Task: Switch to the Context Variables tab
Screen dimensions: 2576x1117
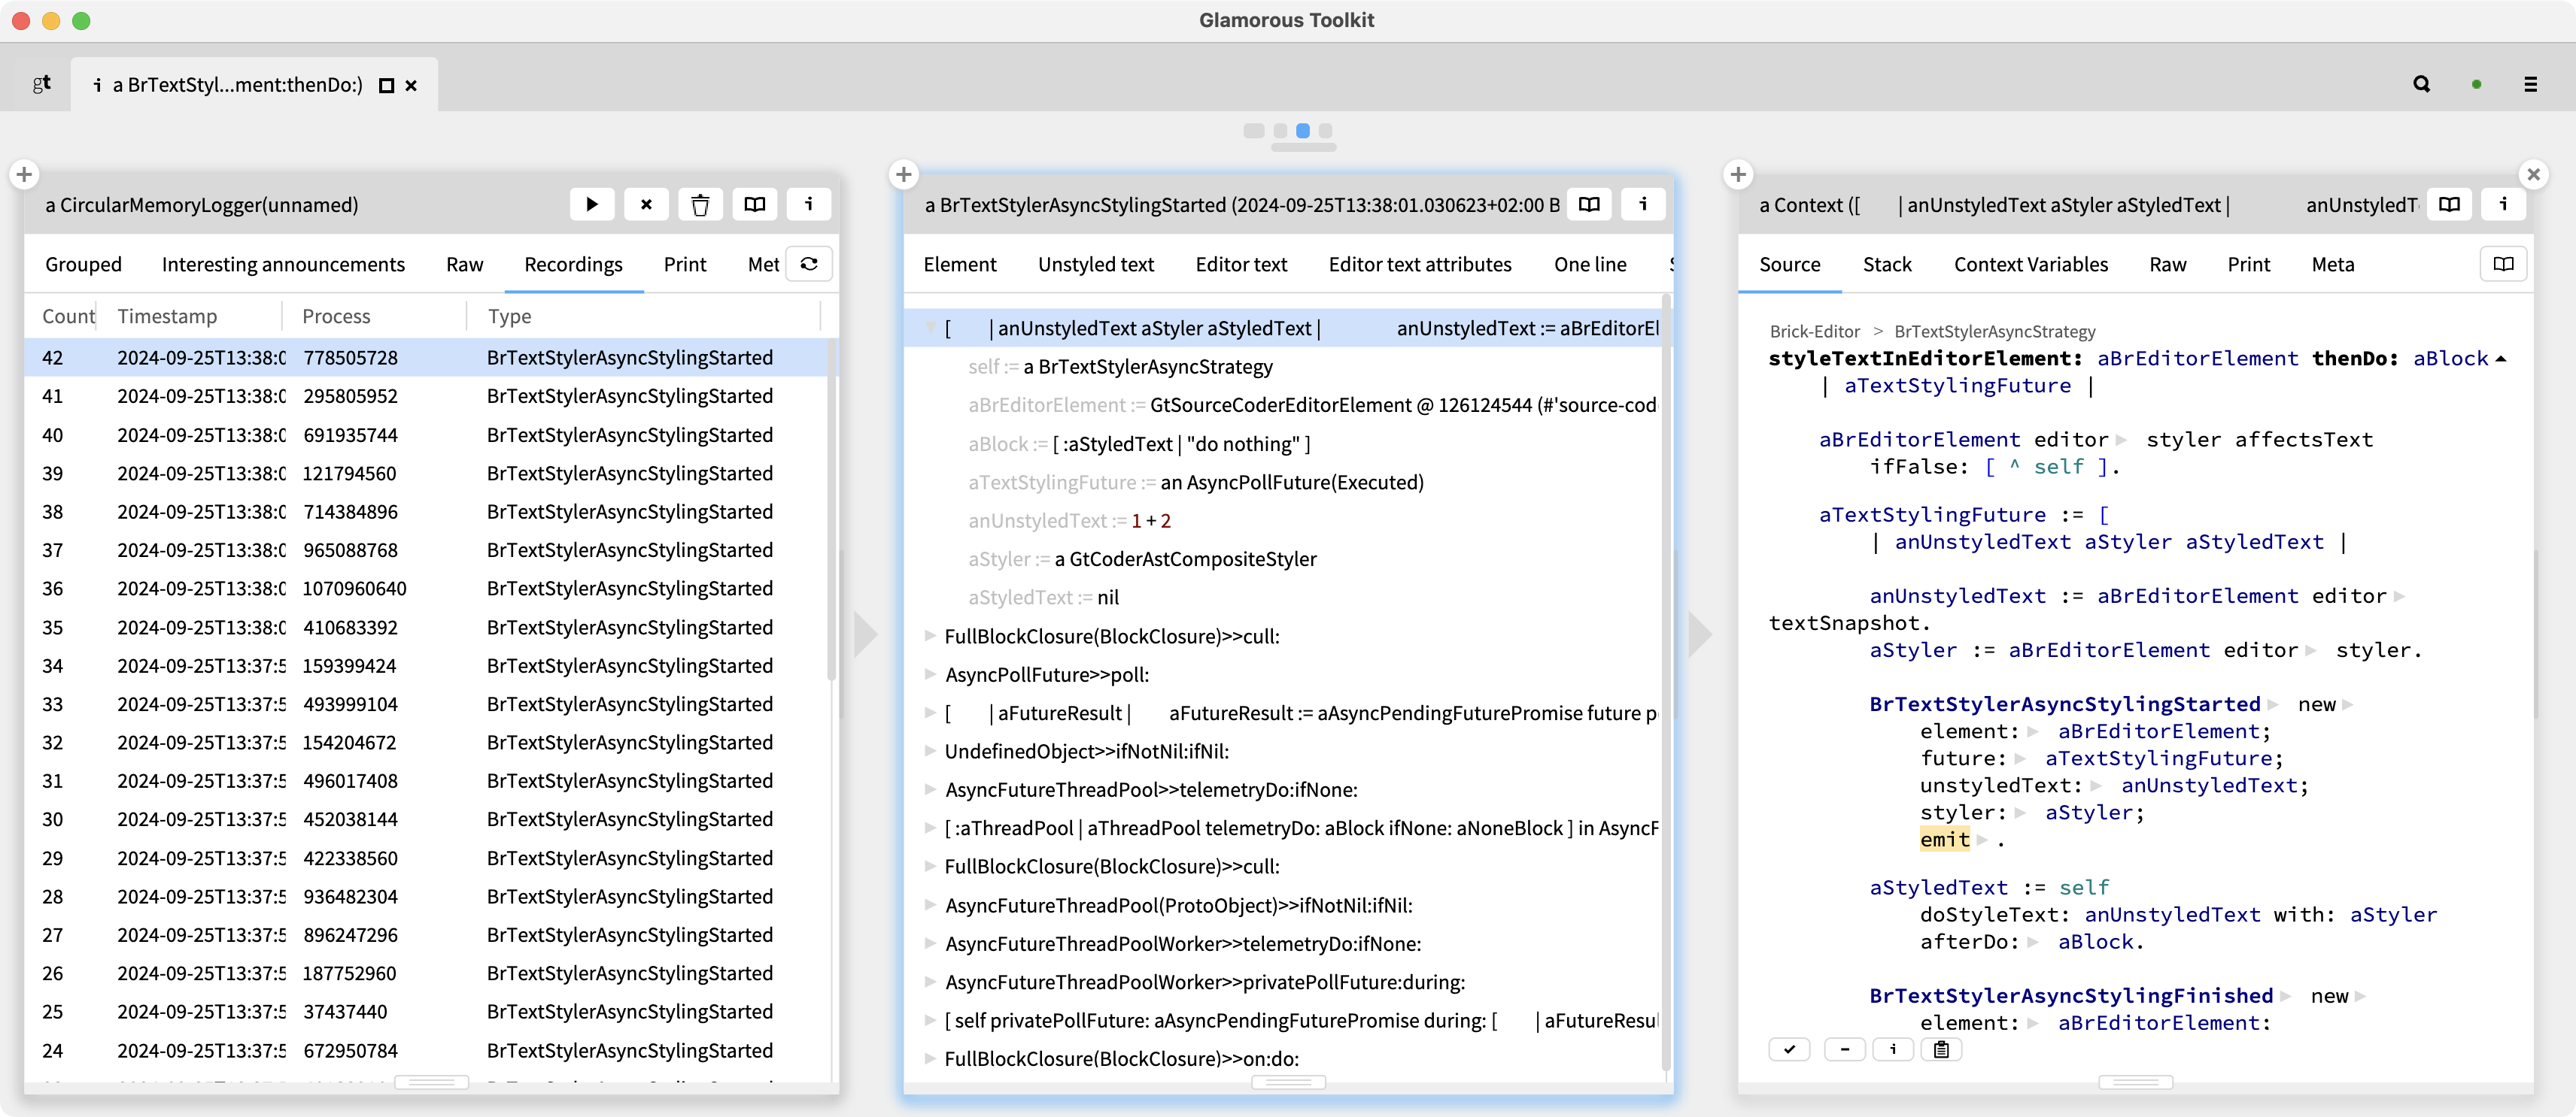Action: 2030,265
